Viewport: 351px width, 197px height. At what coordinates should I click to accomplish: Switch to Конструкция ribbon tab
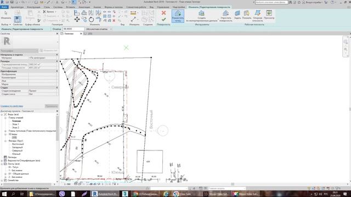(x=33, y=7)
